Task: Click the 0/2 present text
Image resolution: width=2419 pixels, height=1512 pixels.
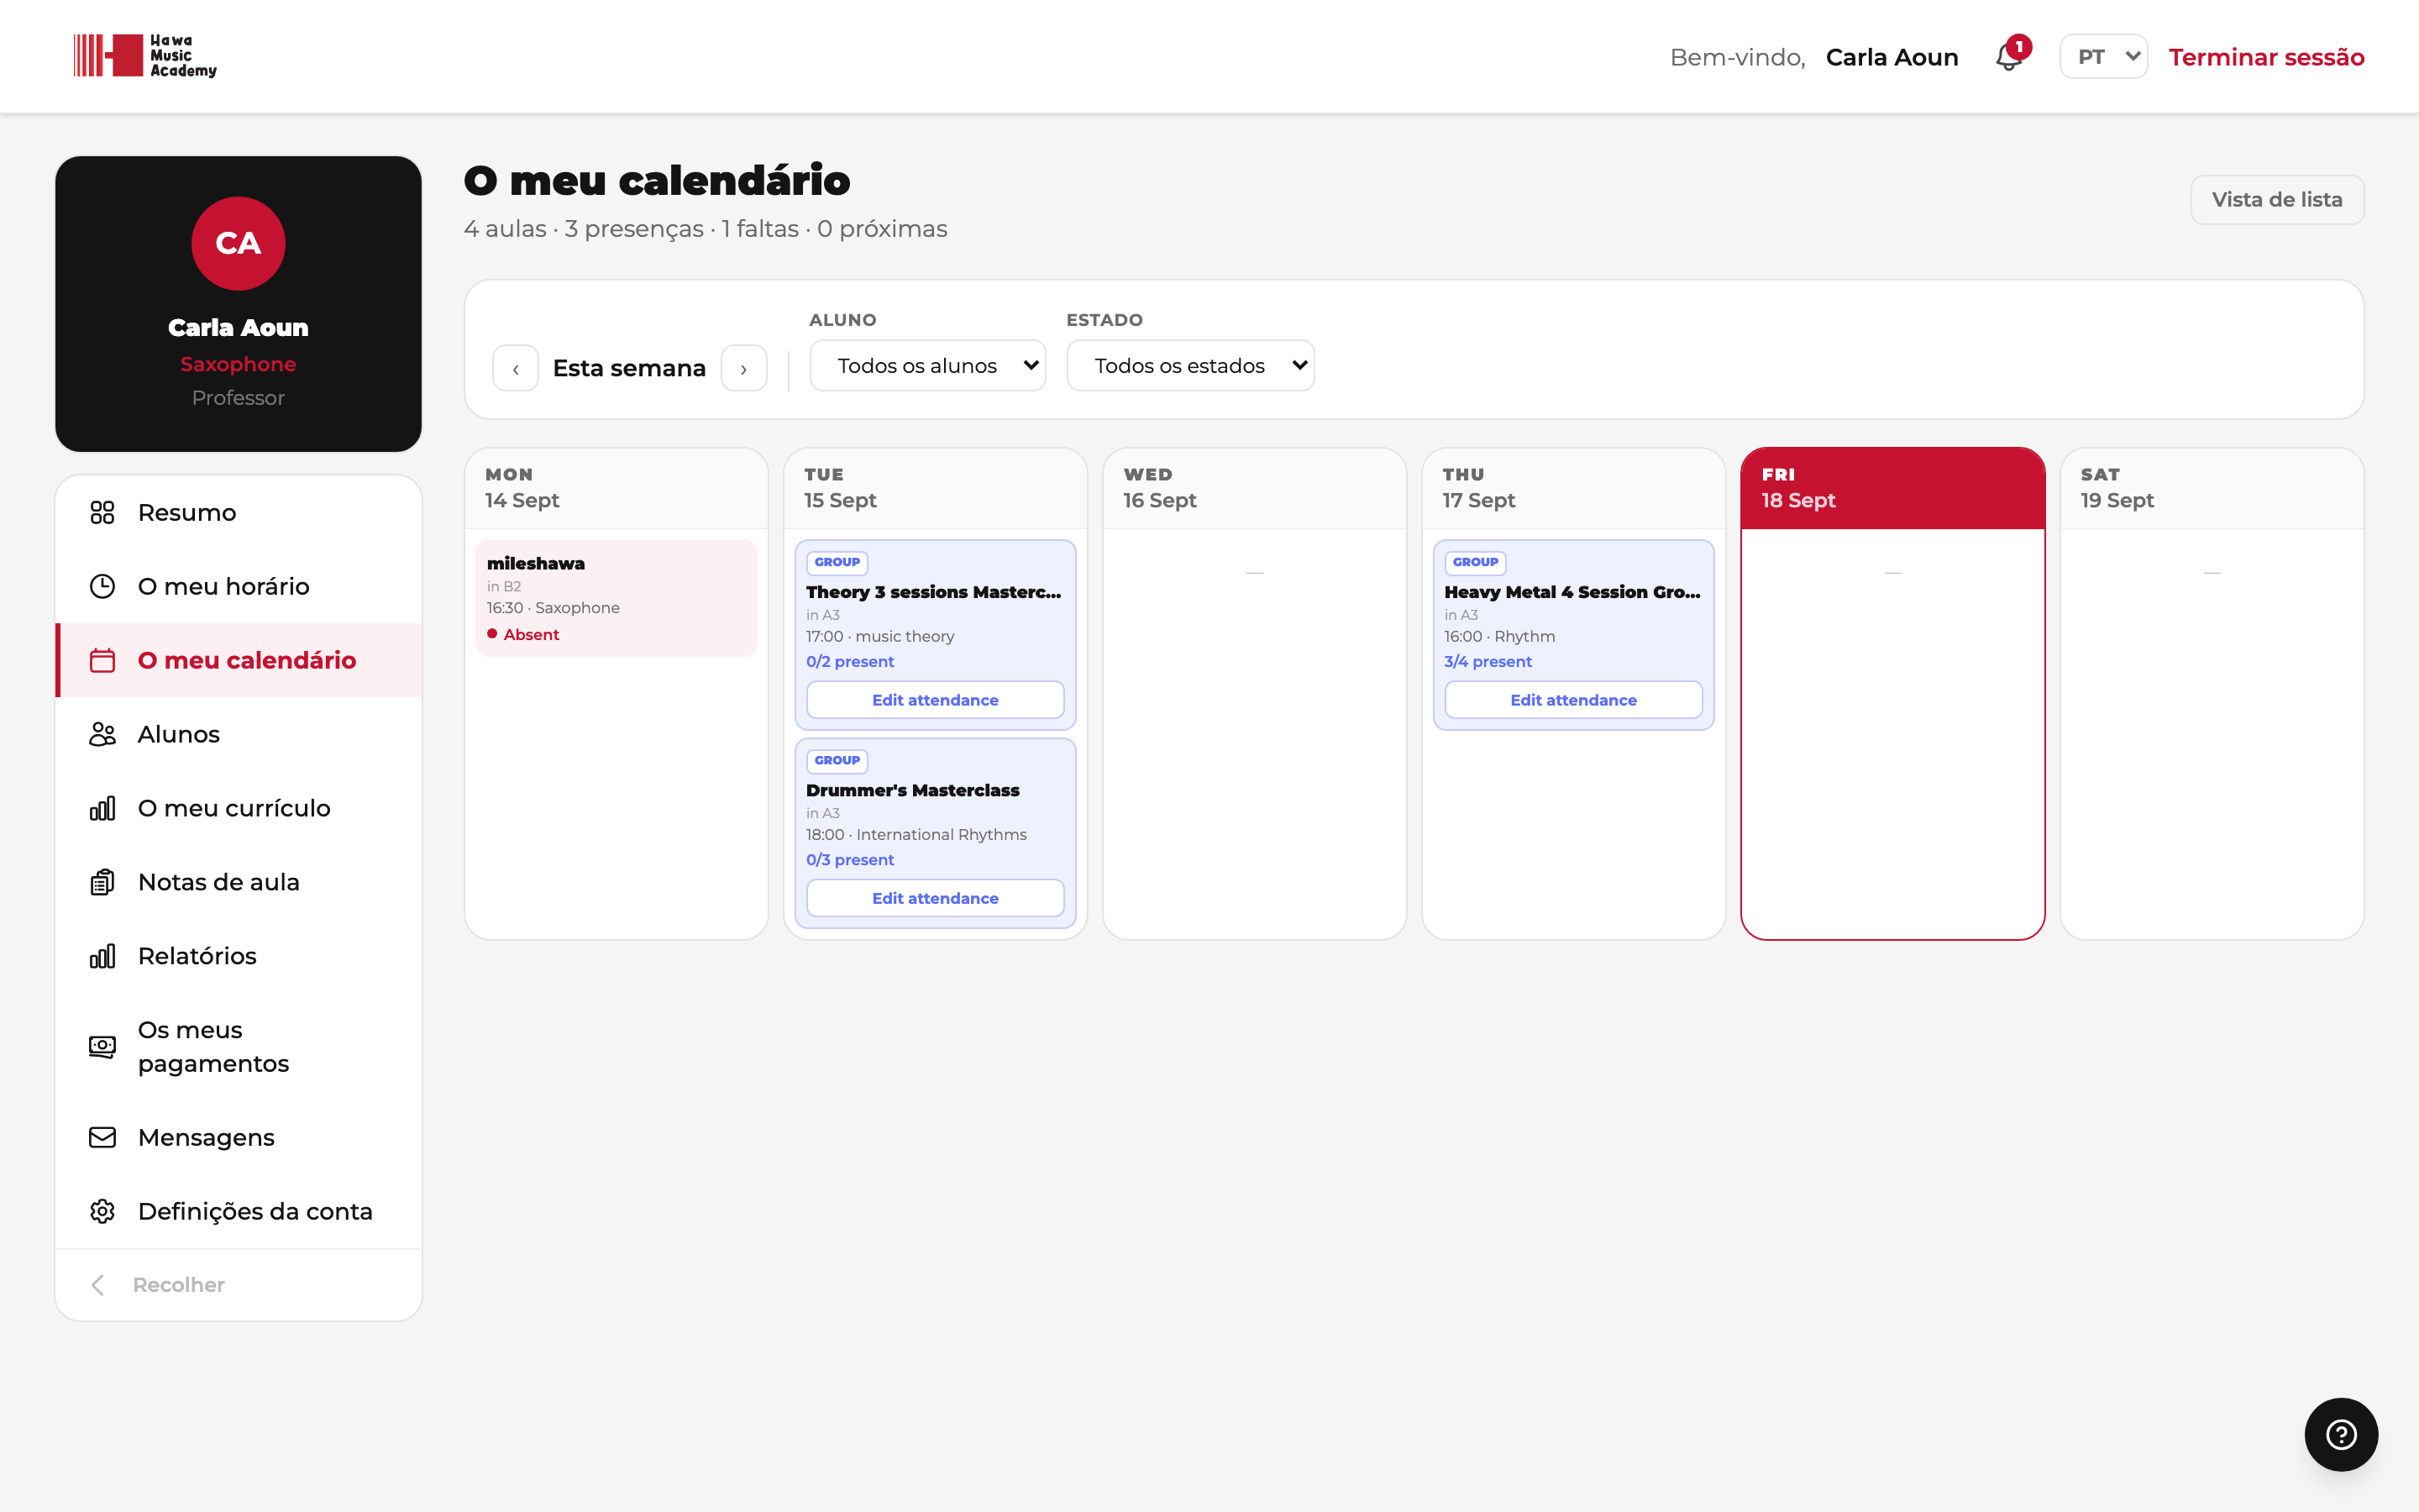Action: point(850,661)
